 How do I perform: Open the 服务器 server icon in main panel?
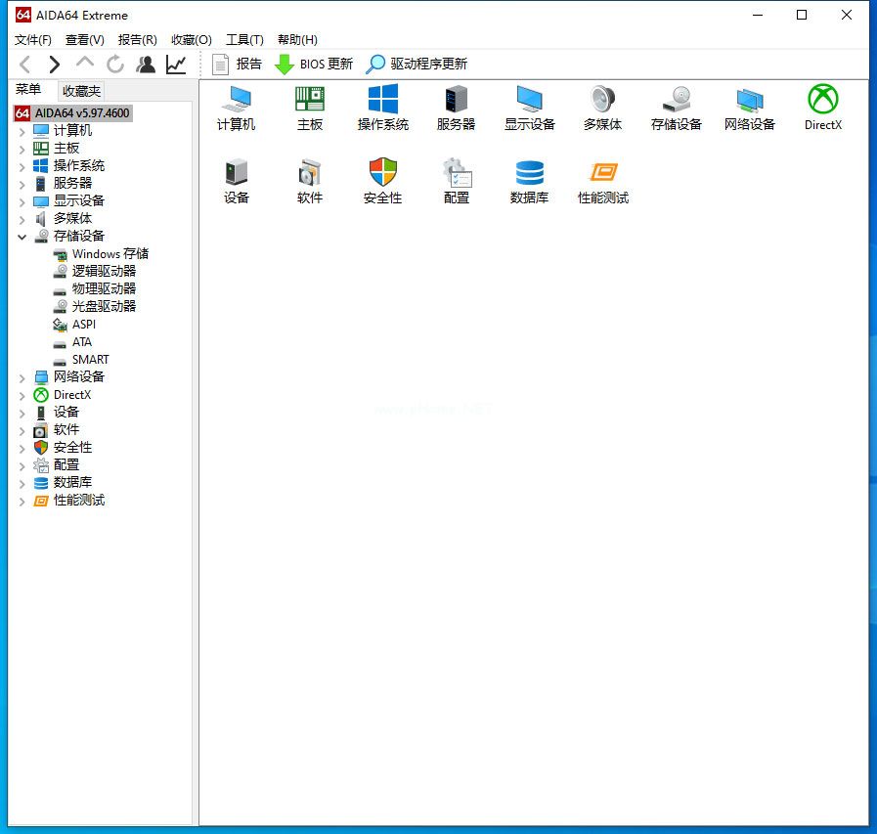tap(456, 108)
